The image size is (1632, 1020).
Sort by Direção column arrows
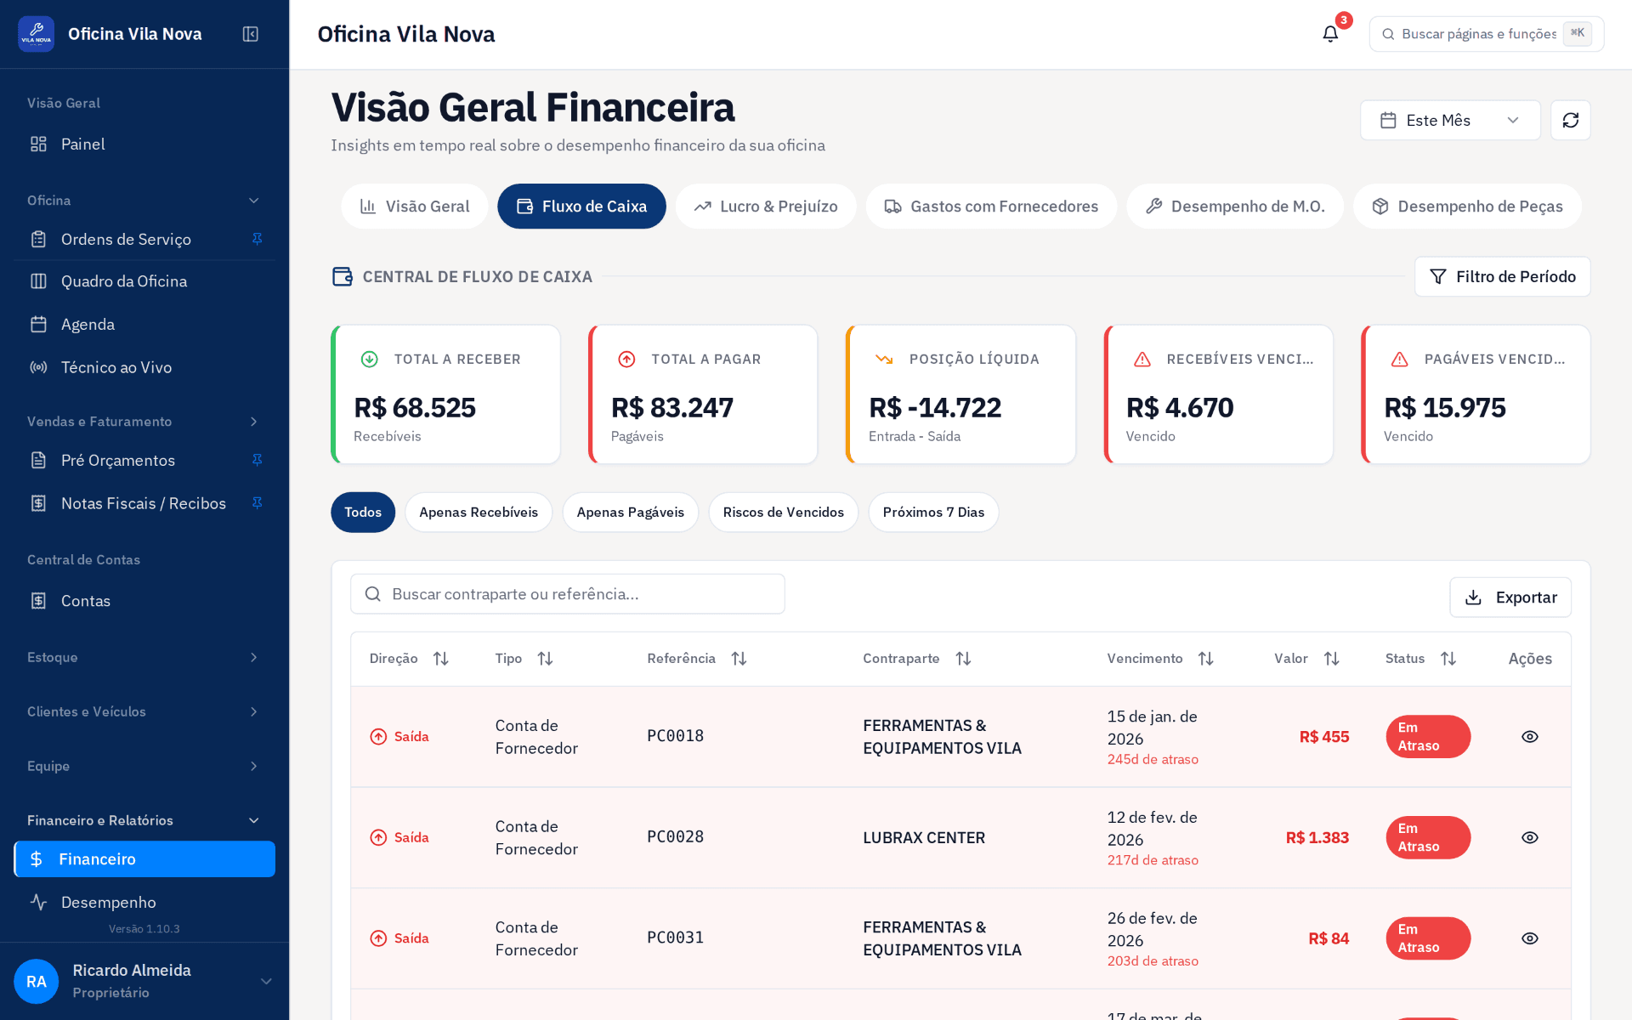[440, 659]
